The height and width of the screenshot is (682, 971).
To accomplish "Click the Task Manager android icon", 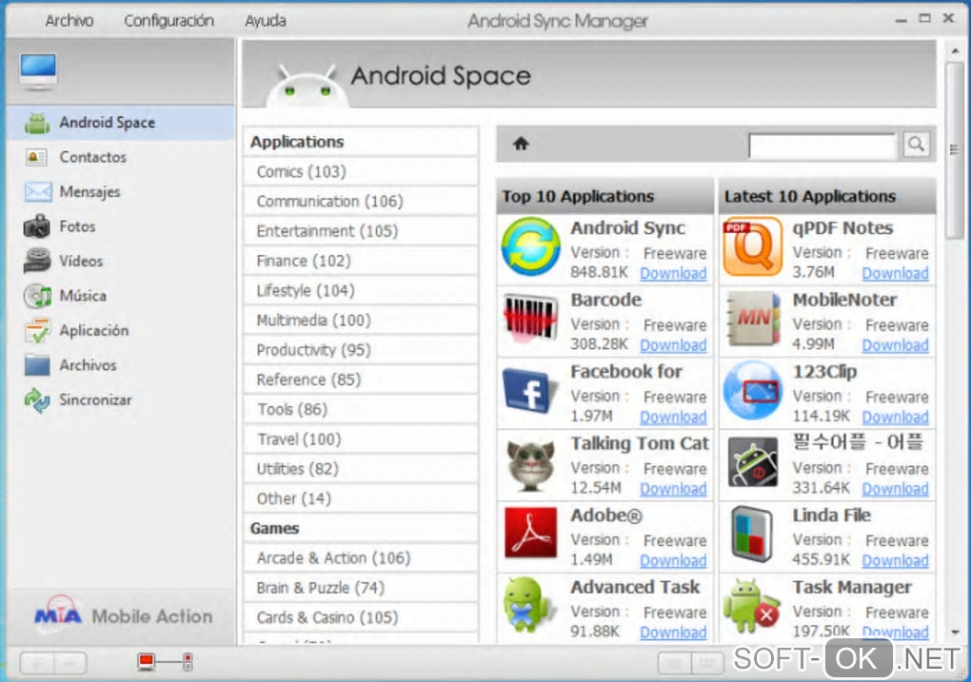I will coord(751,605).
